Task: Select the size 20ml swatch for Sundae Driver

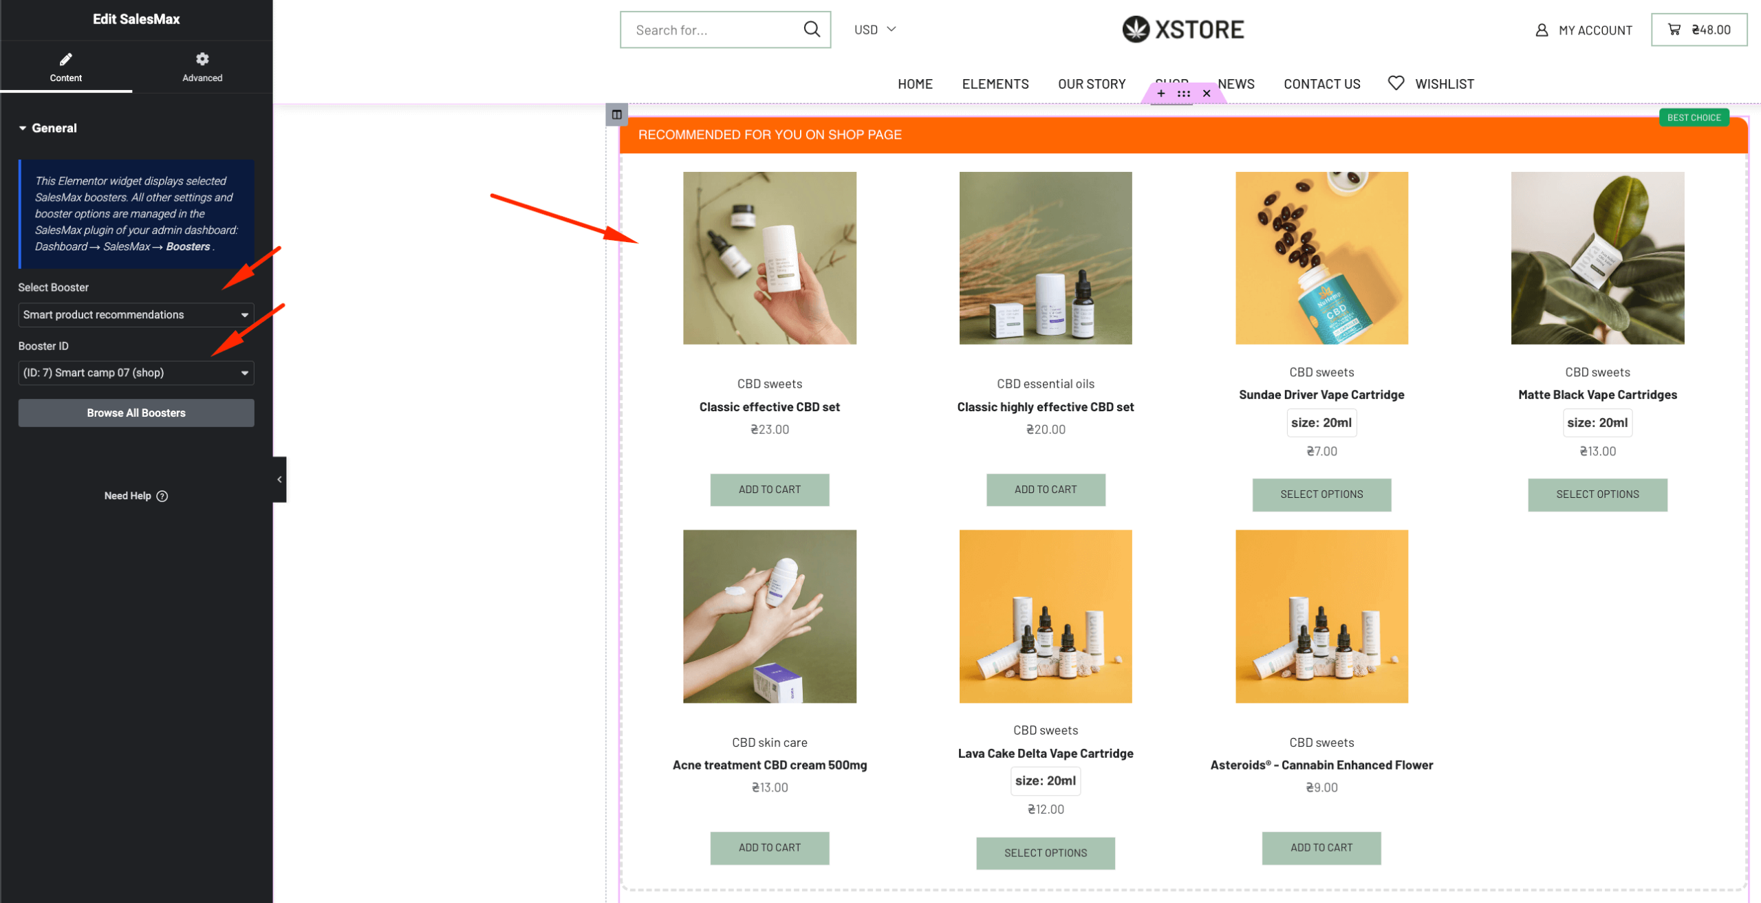Action: pos(1321,423)
